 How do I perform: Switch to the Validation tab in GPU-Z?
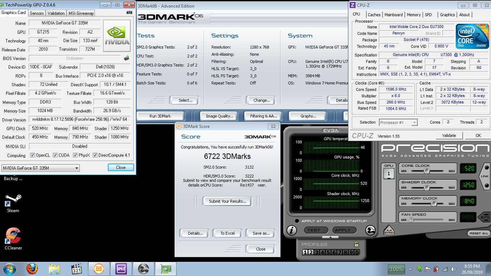point(56,13)
